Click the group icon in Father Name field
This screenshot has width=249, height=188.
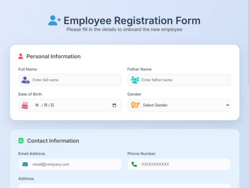(x=135, y=80)
